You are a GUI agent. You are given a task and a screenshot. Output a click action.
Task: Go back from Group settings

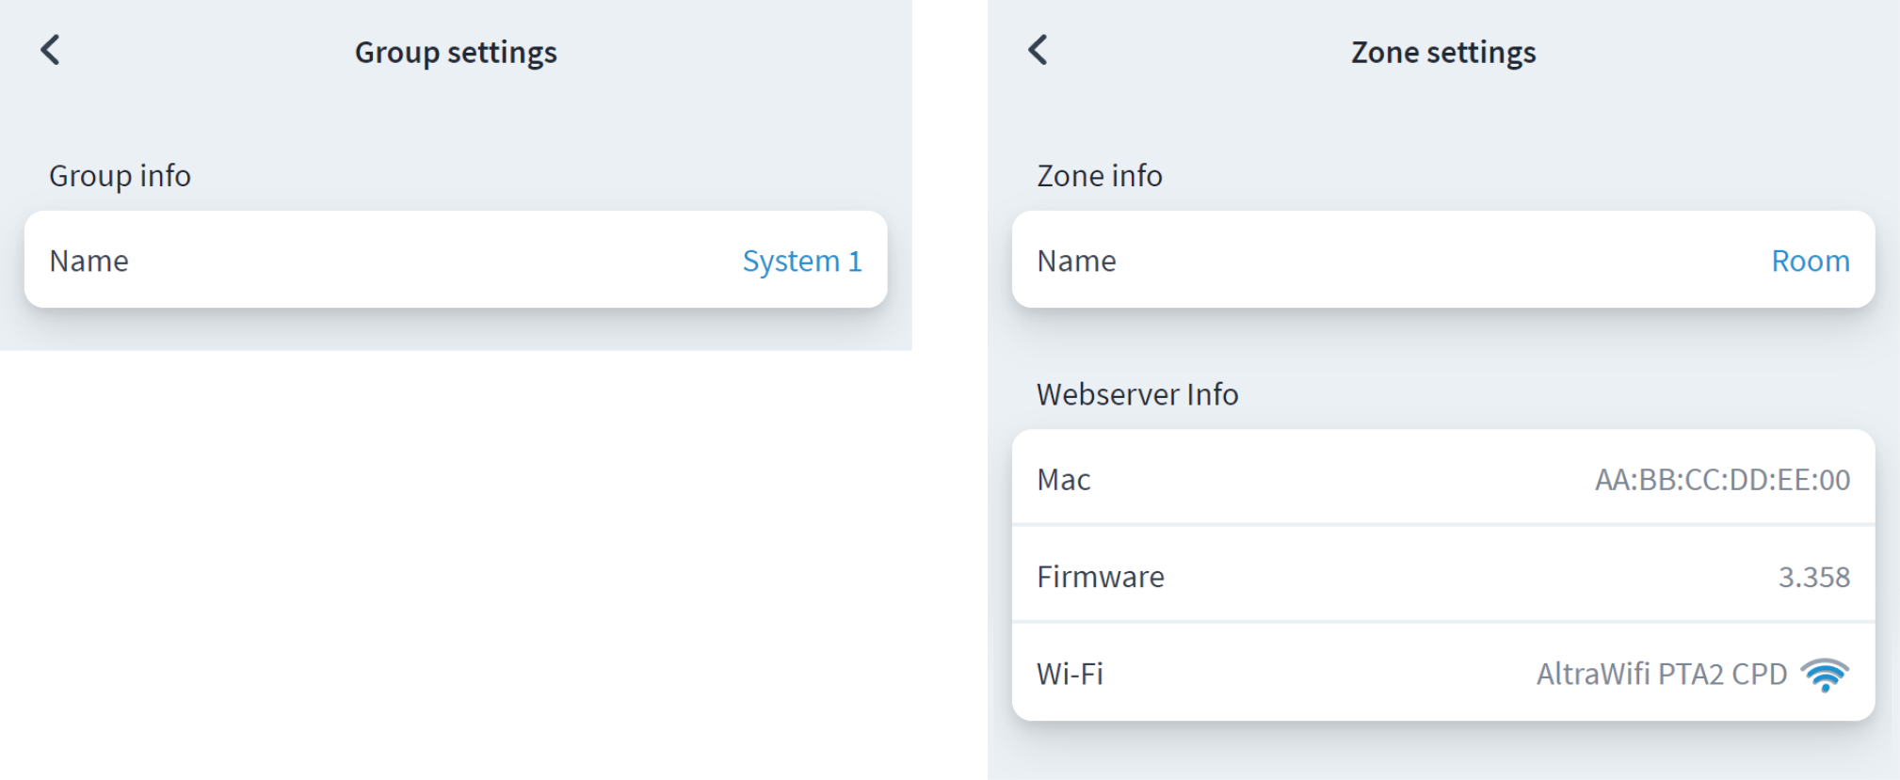click(x=51, y=51)
